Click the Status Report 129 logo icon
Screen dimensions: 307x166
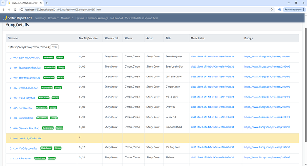(5, 18)
